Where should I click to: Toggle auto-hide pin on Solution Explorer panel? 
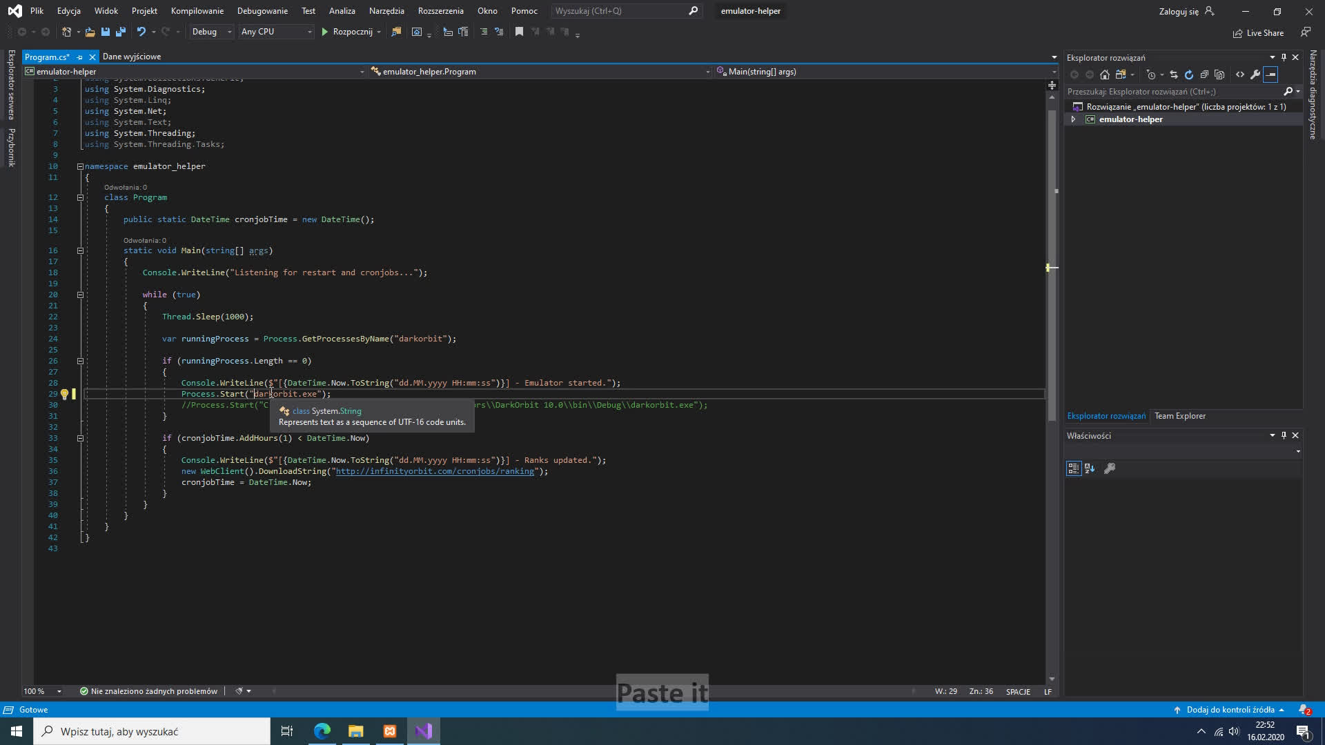pyautogui.click(x=1284, y=57)
